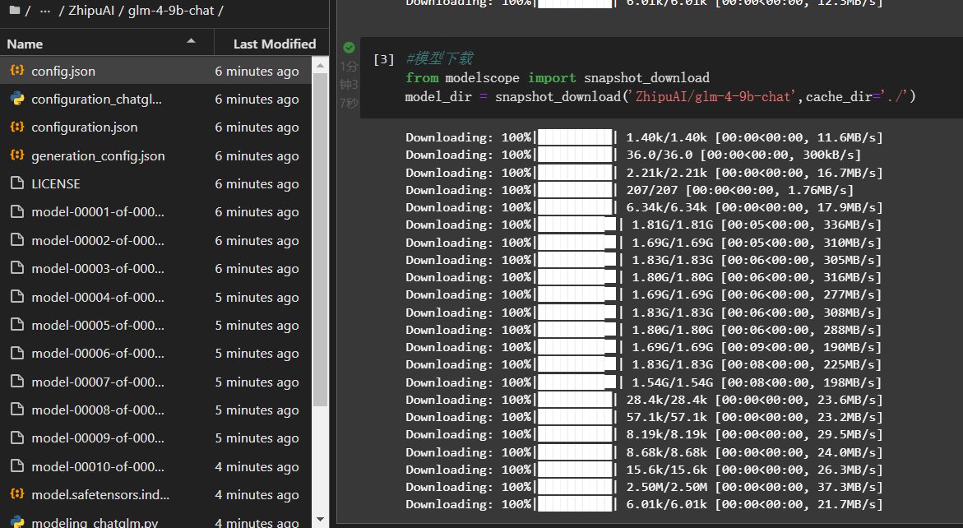Viewport: 963px width, 528px height.
Task: Click file icon of model-00008-of-000...
Action: [17, 410]
